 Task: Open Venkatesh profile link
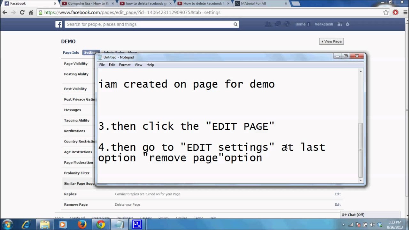324,24
